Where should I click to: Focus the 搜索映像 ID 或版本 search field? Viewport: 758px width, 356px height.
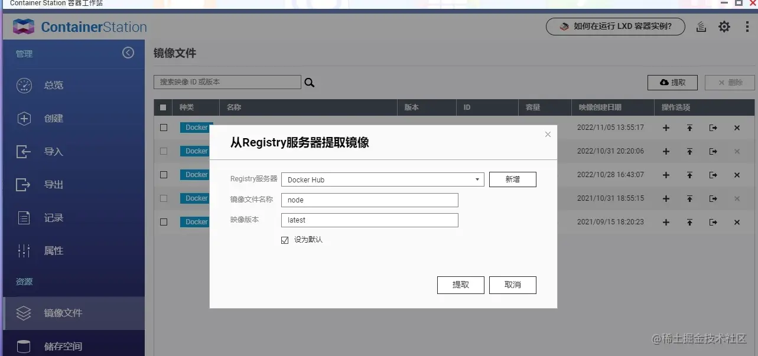click(227, 82)
